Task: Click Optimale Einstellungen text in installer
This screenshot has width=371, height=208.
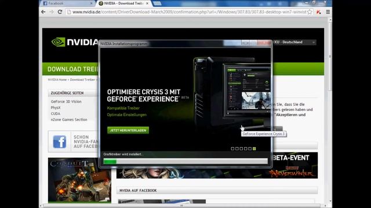Action: click(x=126, y=115)
